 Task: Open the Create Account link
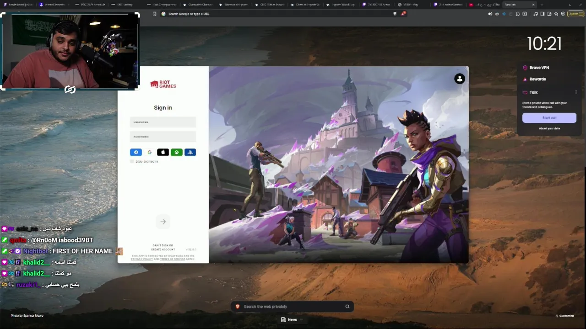pyautogui.click(x=163, y=249)
